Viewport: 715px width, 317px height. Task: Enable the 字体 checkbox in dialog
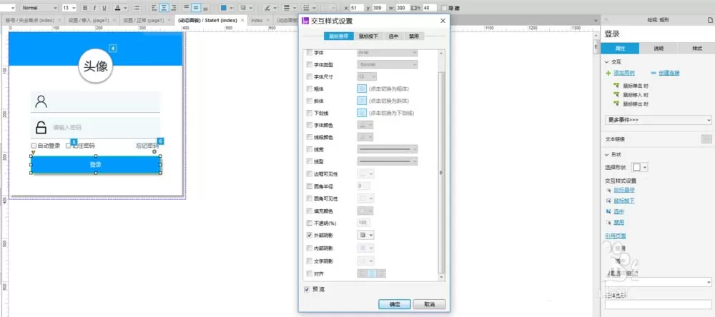[310, 53]
